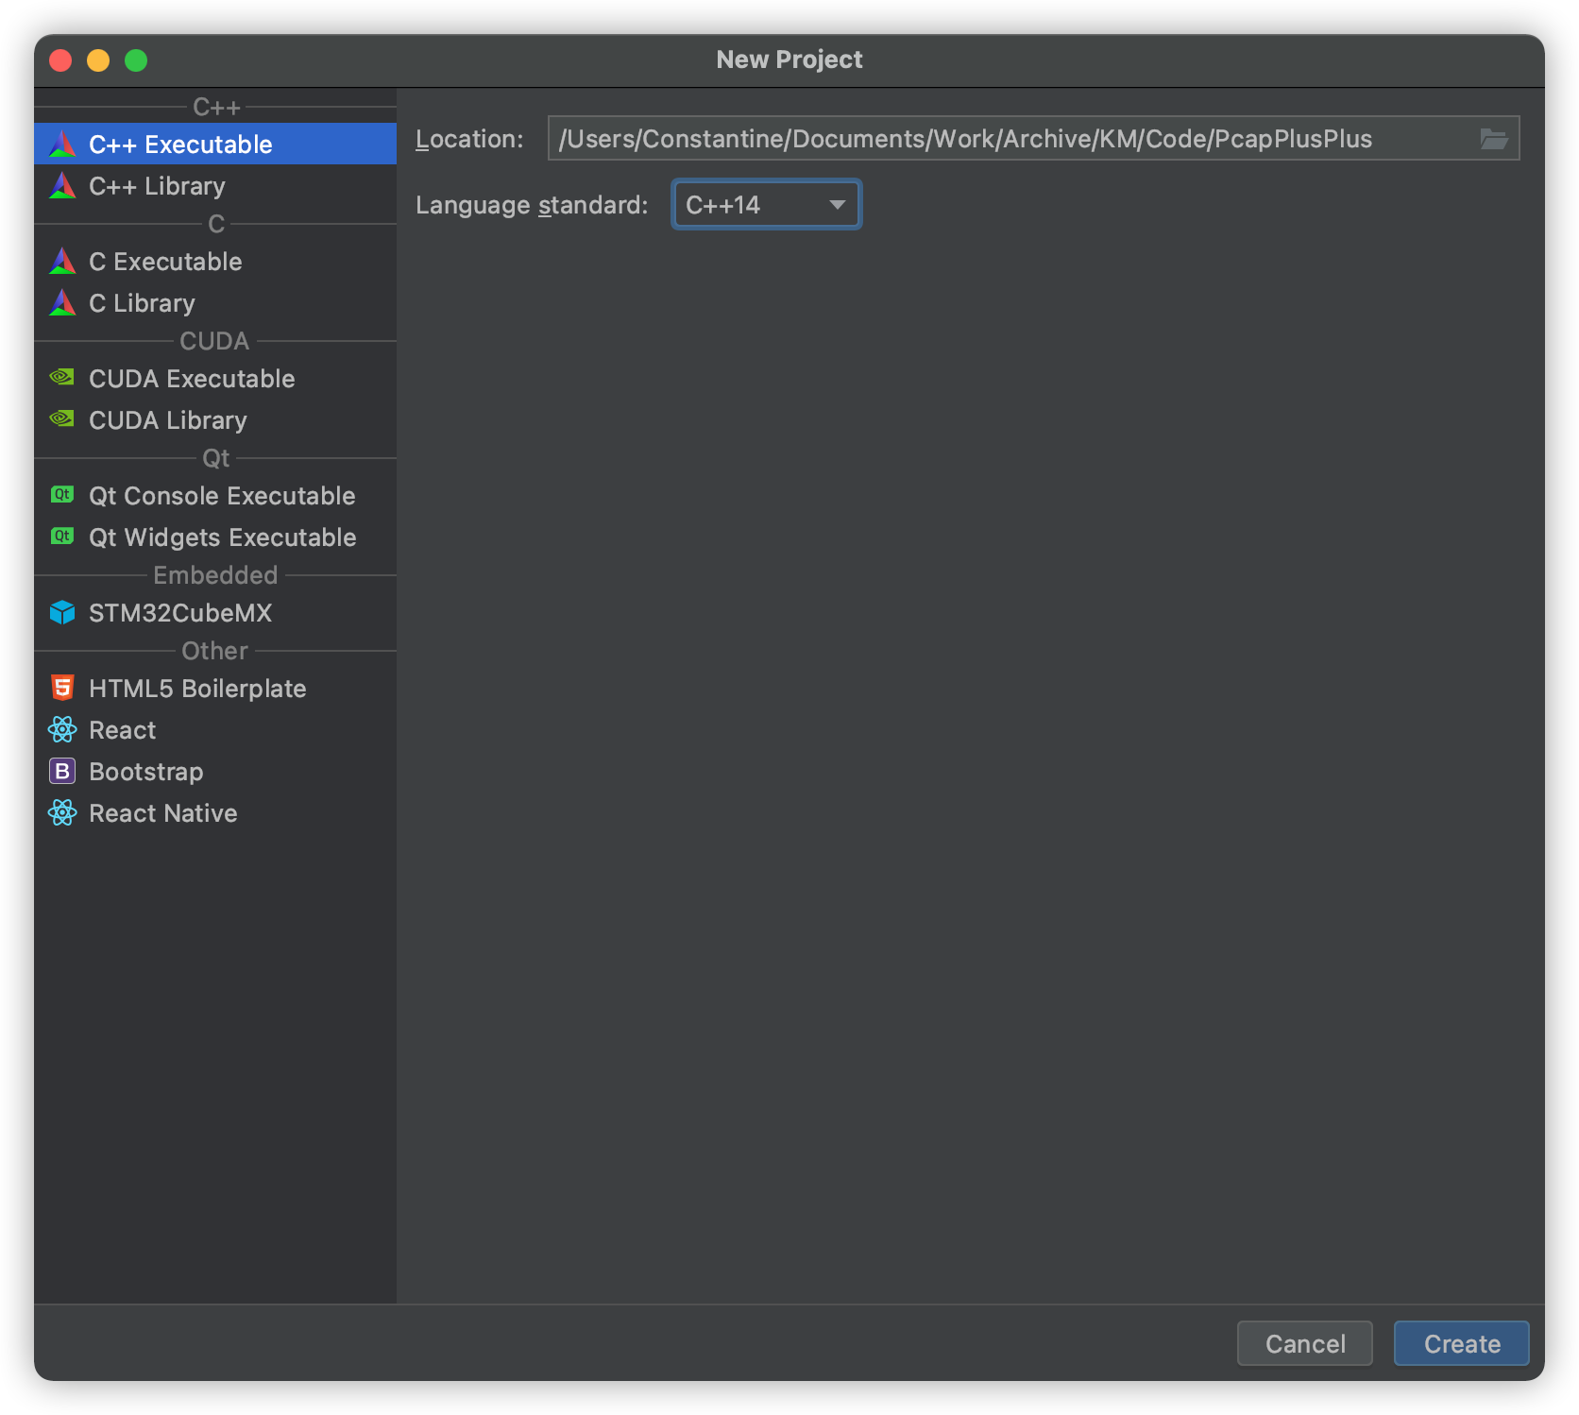Click the HTML5 Boilerplate shield icon
This screenshot has height=1415, width=1579.
pos(62,689)
